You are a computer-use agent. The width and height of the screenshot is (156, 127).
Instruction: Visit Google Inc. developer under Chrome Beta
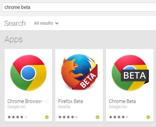[x=118, y=107]
